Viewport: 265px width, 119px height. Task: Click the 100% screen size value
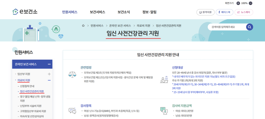(244, 3)
